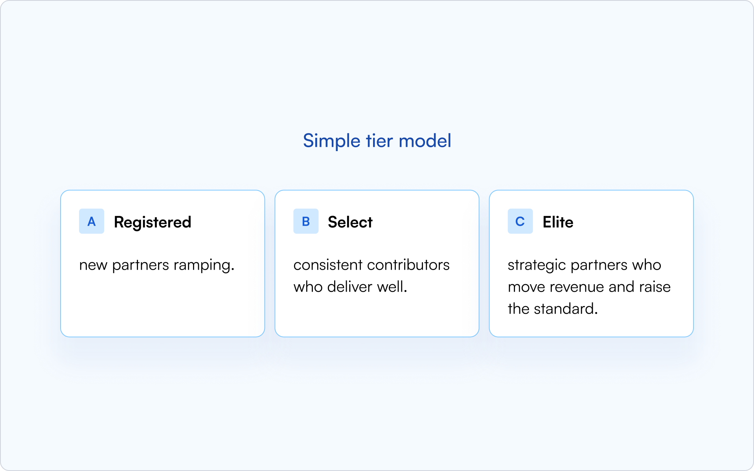
Task: Click 'who deliver well.' text line
Action: pyautogui.click(x=350, y=287)
